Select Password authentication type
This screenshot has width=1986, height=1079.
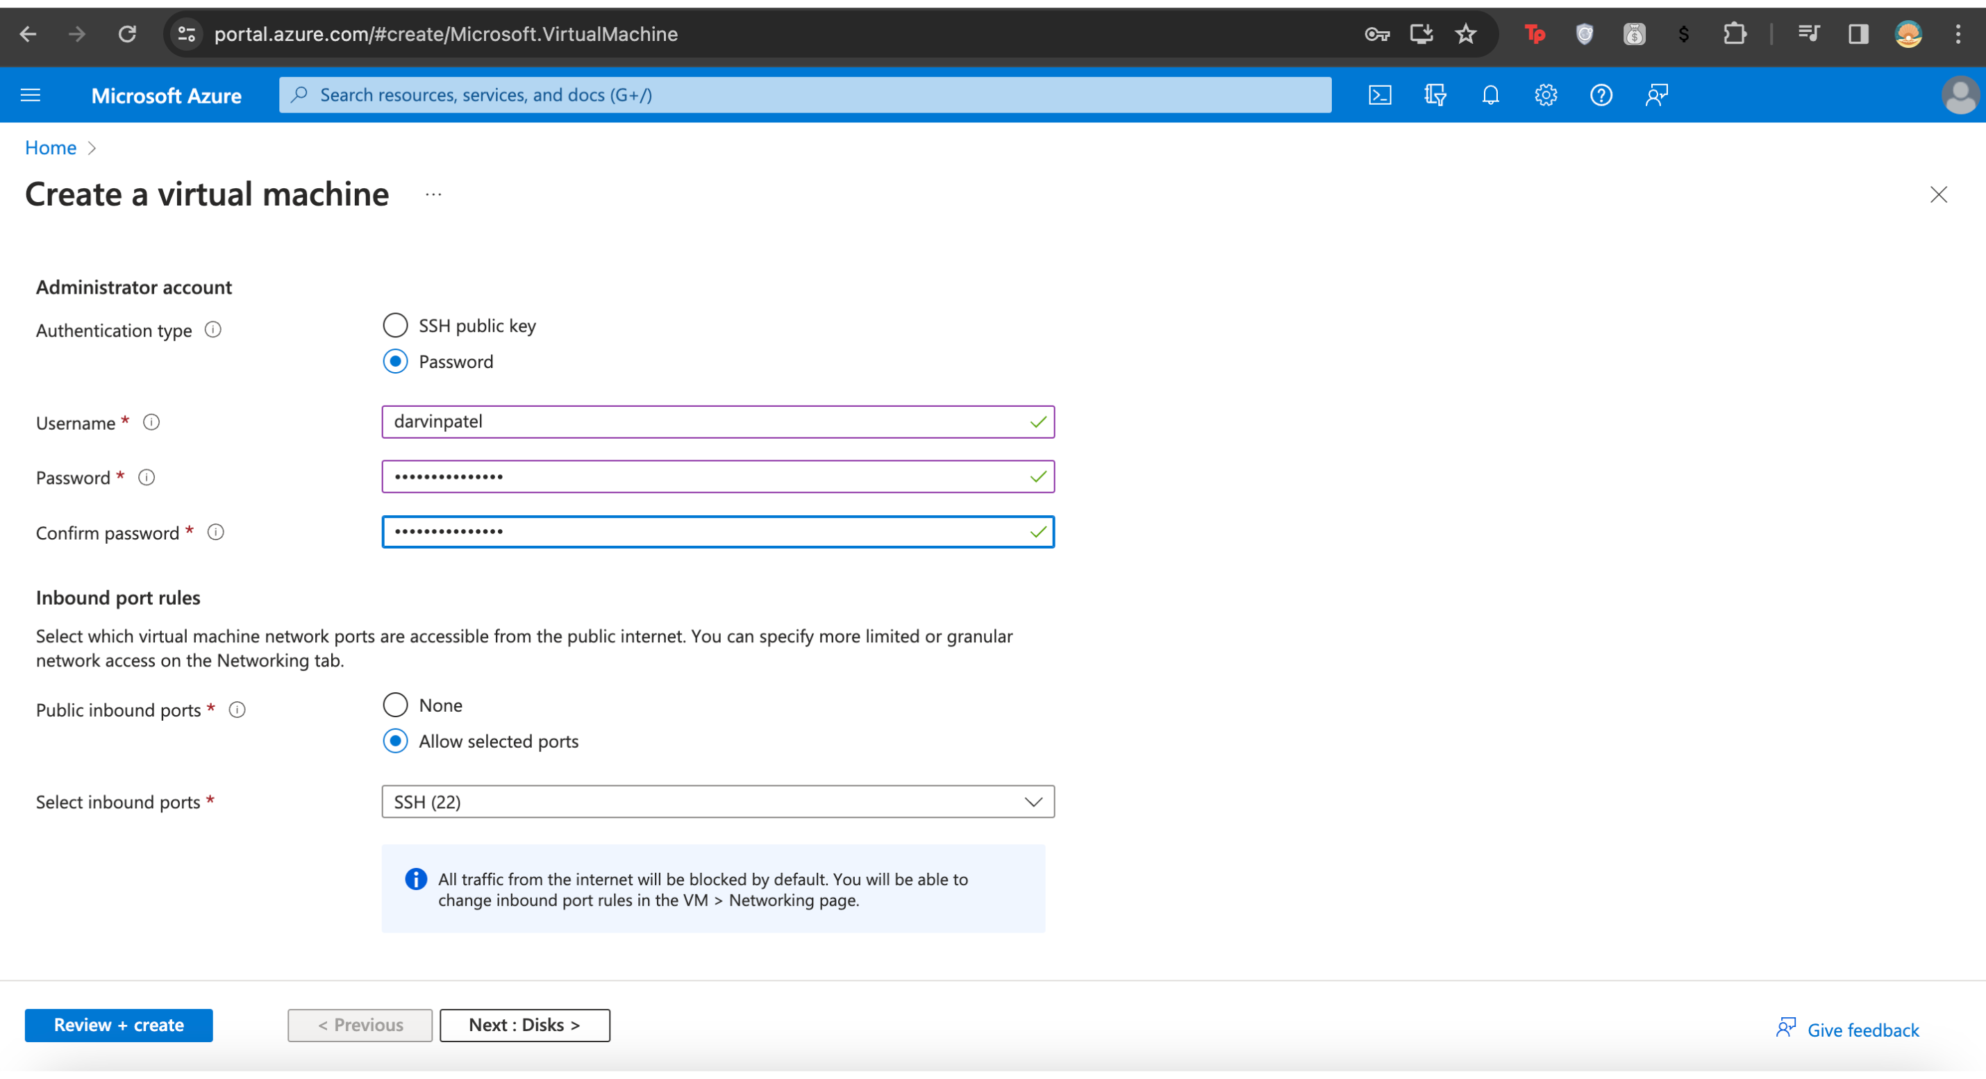pos(396,362)
